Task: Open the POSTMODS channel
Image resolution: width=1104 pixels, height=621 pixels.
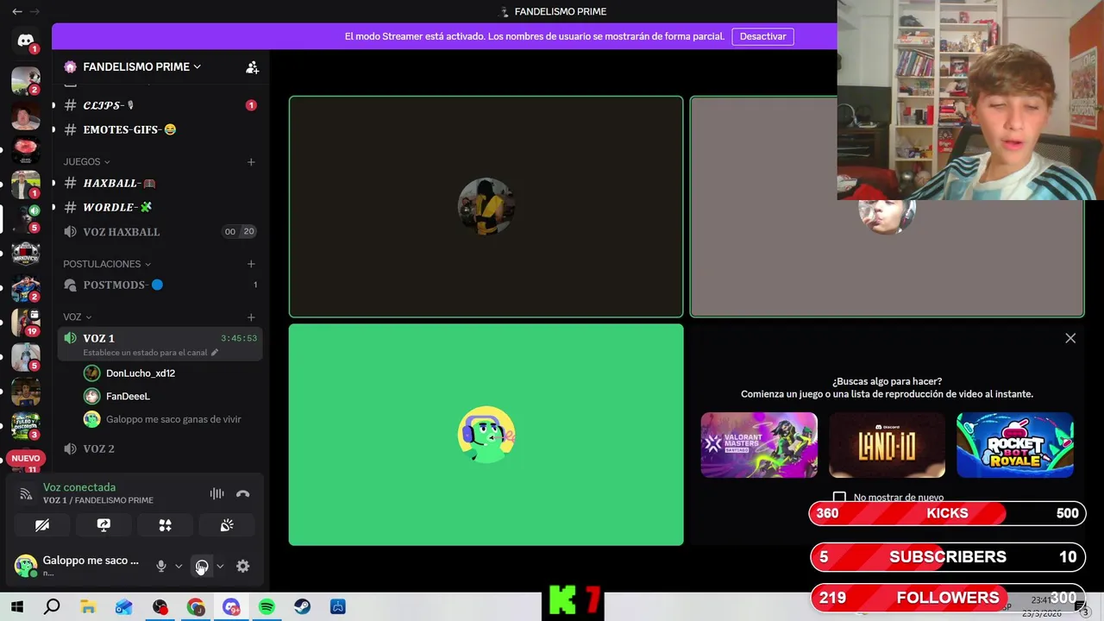Action: click(x=160, y=285)
